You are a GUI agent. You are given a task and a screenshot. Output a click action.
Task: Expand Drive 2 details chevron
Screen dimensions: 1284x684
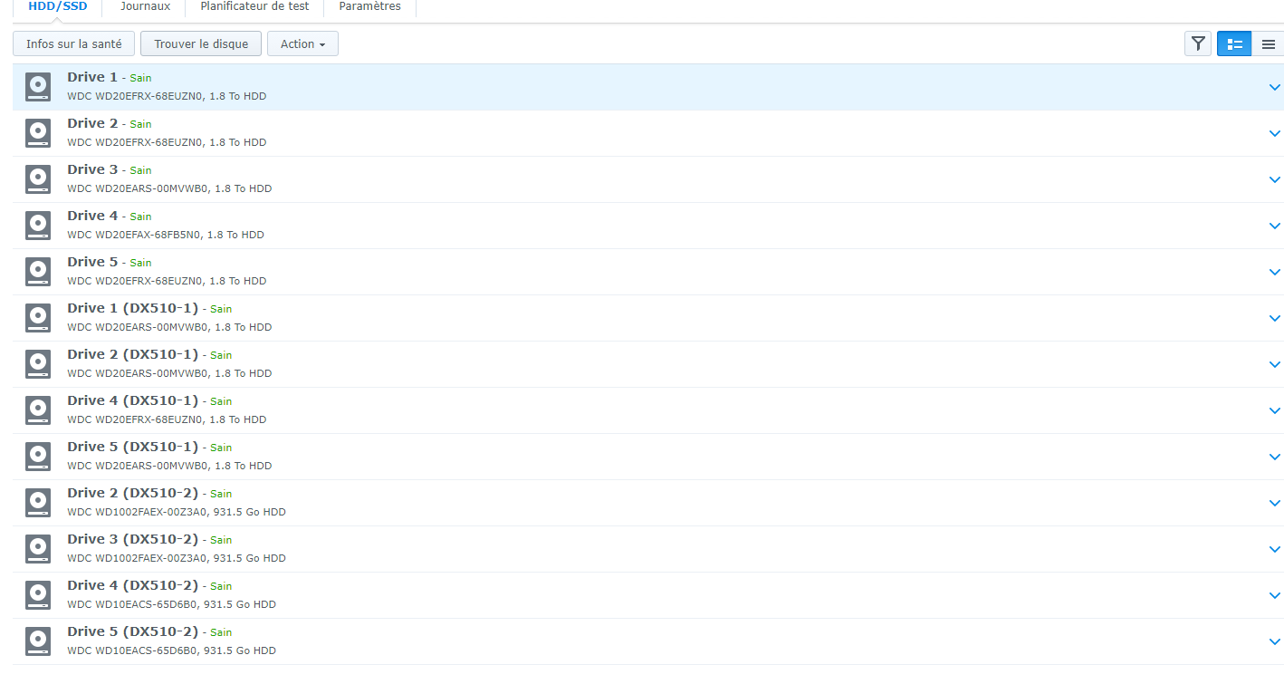point(1275,134)
